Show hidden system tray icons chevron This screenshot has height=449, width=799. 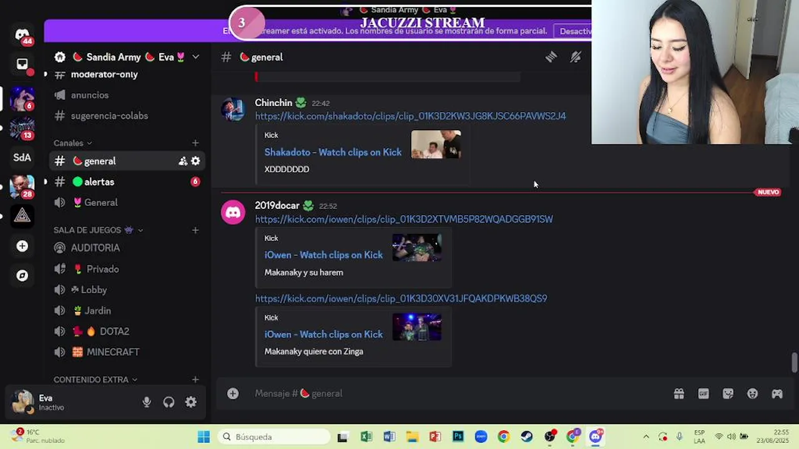(x=645, y=437)
